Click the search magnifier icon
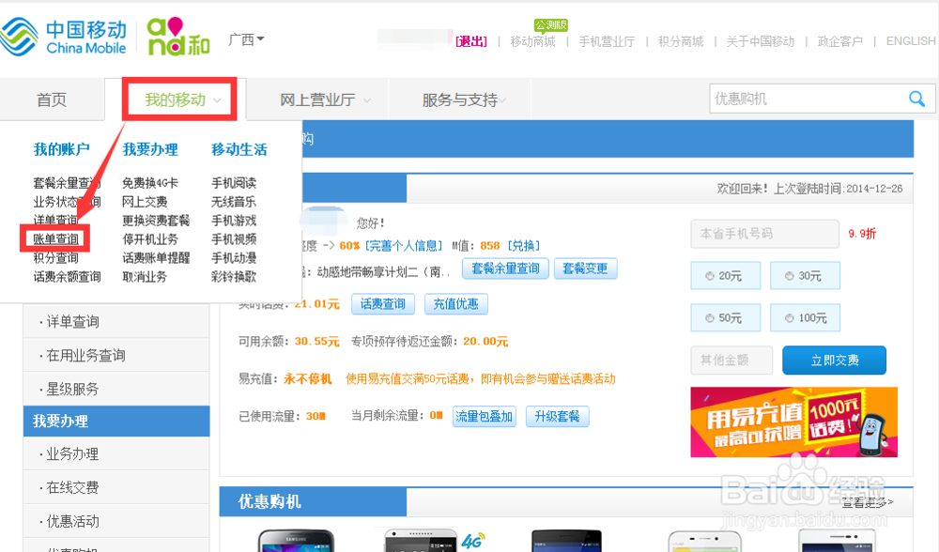939x552 pixels. [917, 98]
